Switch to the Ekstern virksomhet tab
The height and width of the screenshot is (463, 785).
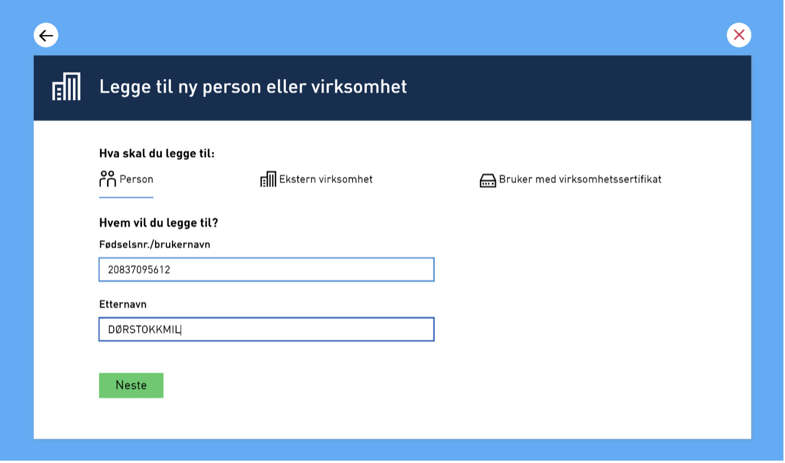click(317, 179)
